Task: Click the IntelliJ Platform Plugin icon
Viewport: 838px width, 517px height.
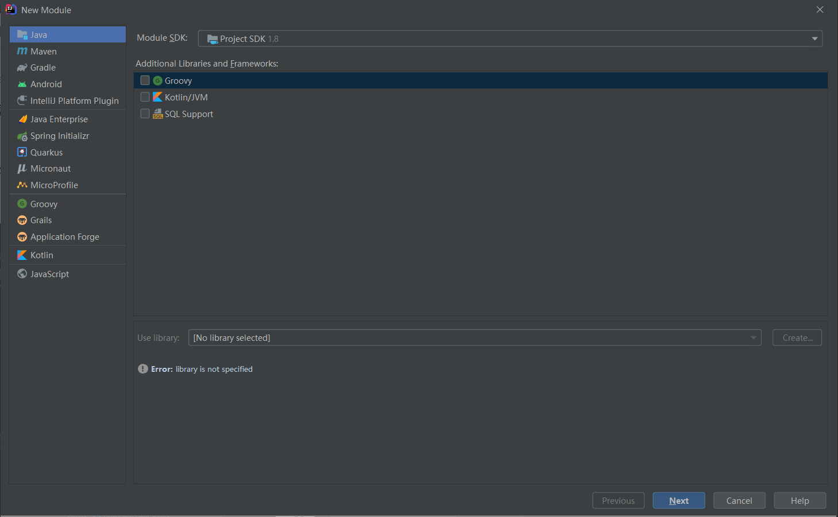Action: coord(22,100)
